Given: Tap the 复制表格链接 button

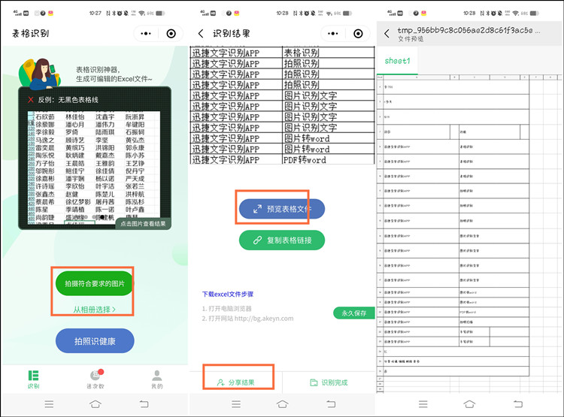Looking at the screenshot, I should click(282, 240).
